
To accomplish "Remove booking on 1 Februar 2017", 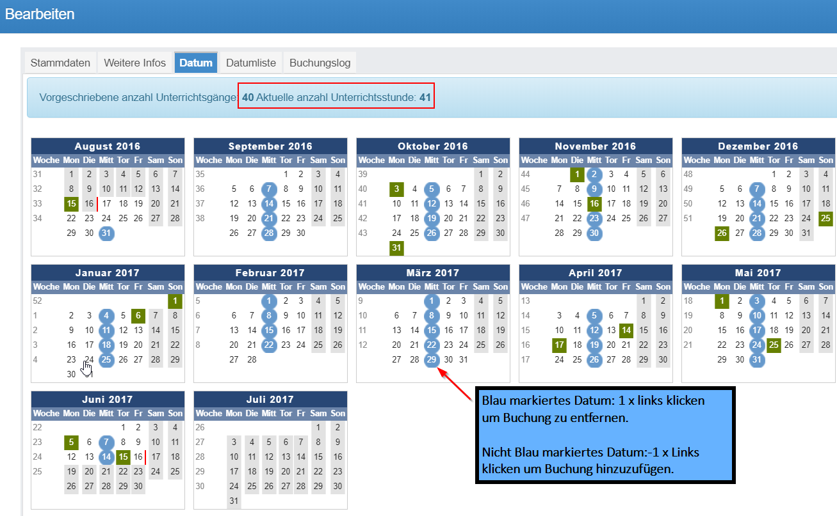I will click(269, 301).
